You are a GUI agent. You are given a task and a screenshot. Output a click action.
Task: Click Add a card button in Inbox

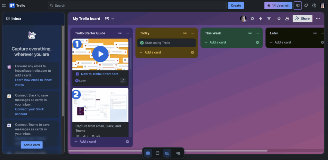point(32,145)
